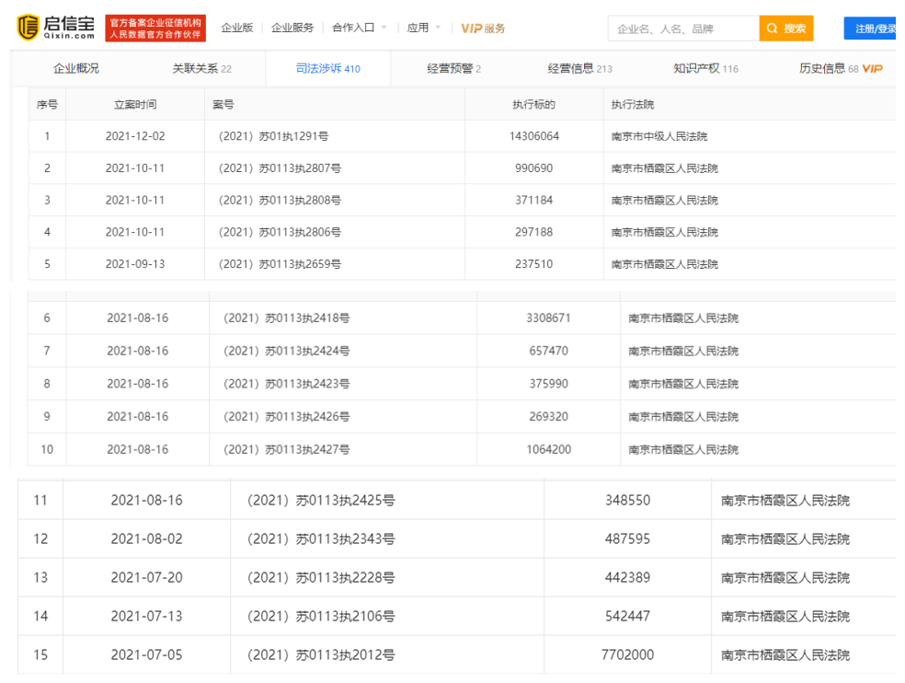The height and width of the screenshot is (683, 905).
Task: Click the amount 990690
Action: pos(533,168)
